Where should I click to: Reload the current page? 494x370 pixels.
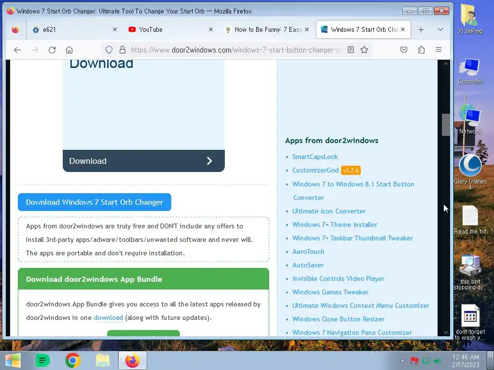pos(52,50)
